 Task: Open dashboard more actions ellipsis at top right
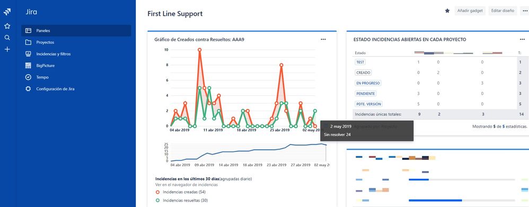tap(525, 11)
